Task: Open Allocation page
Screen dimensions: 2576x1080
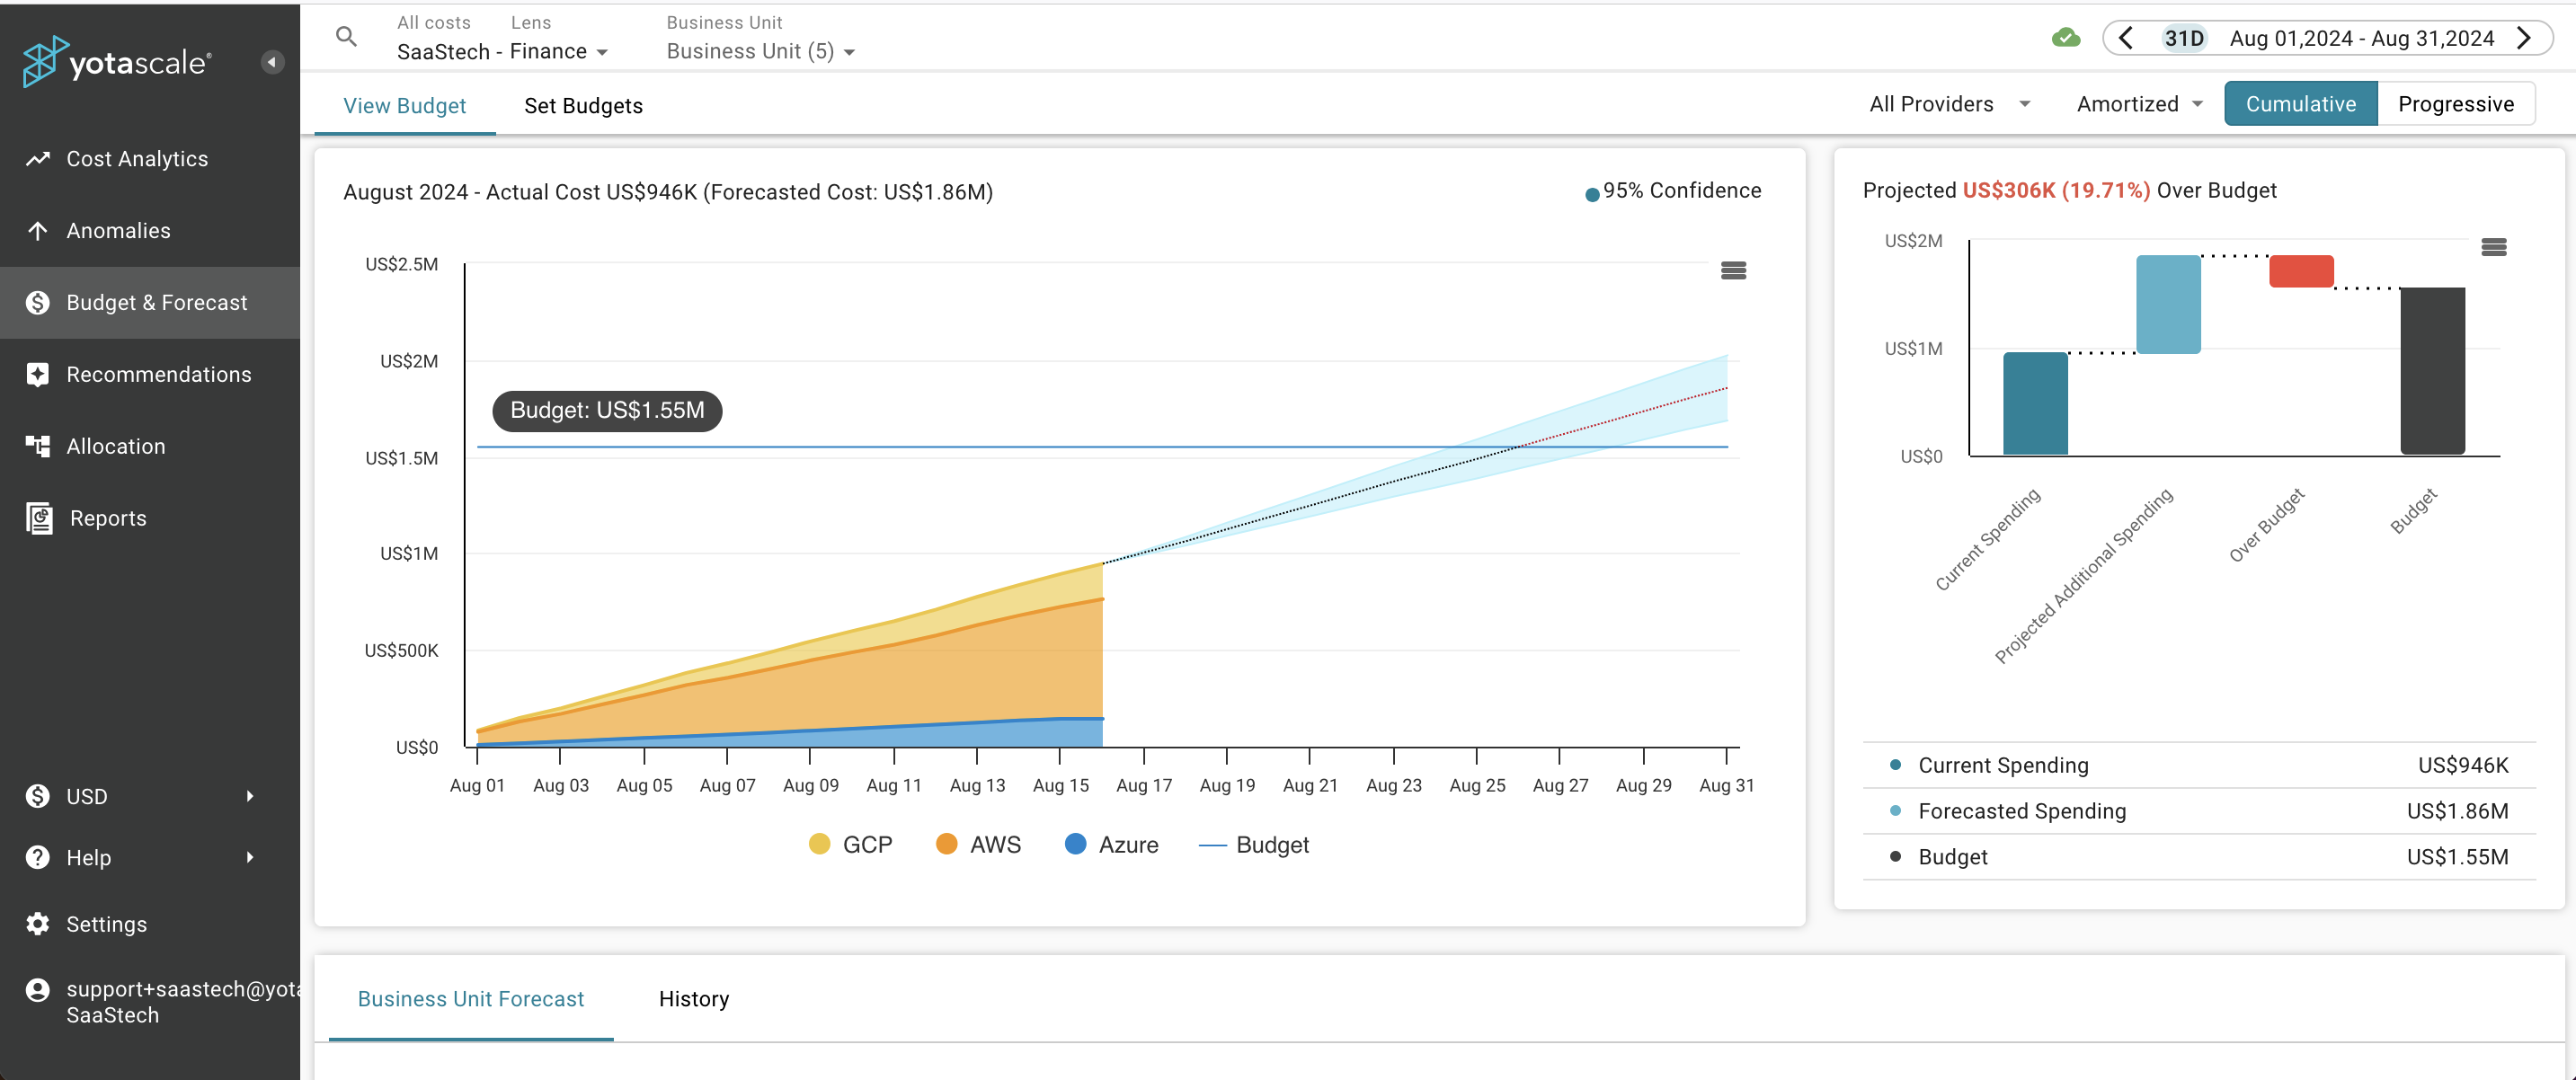Action: [x=150, y=446]
